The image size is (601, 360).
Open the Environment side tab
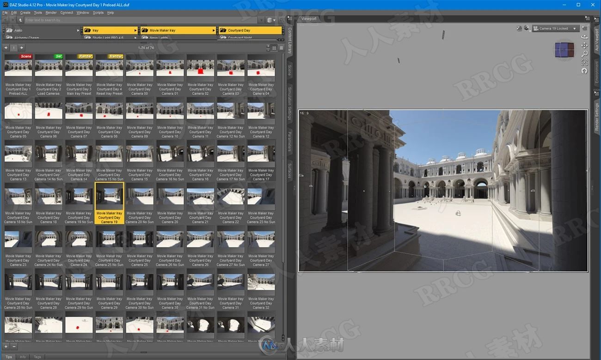597,72
